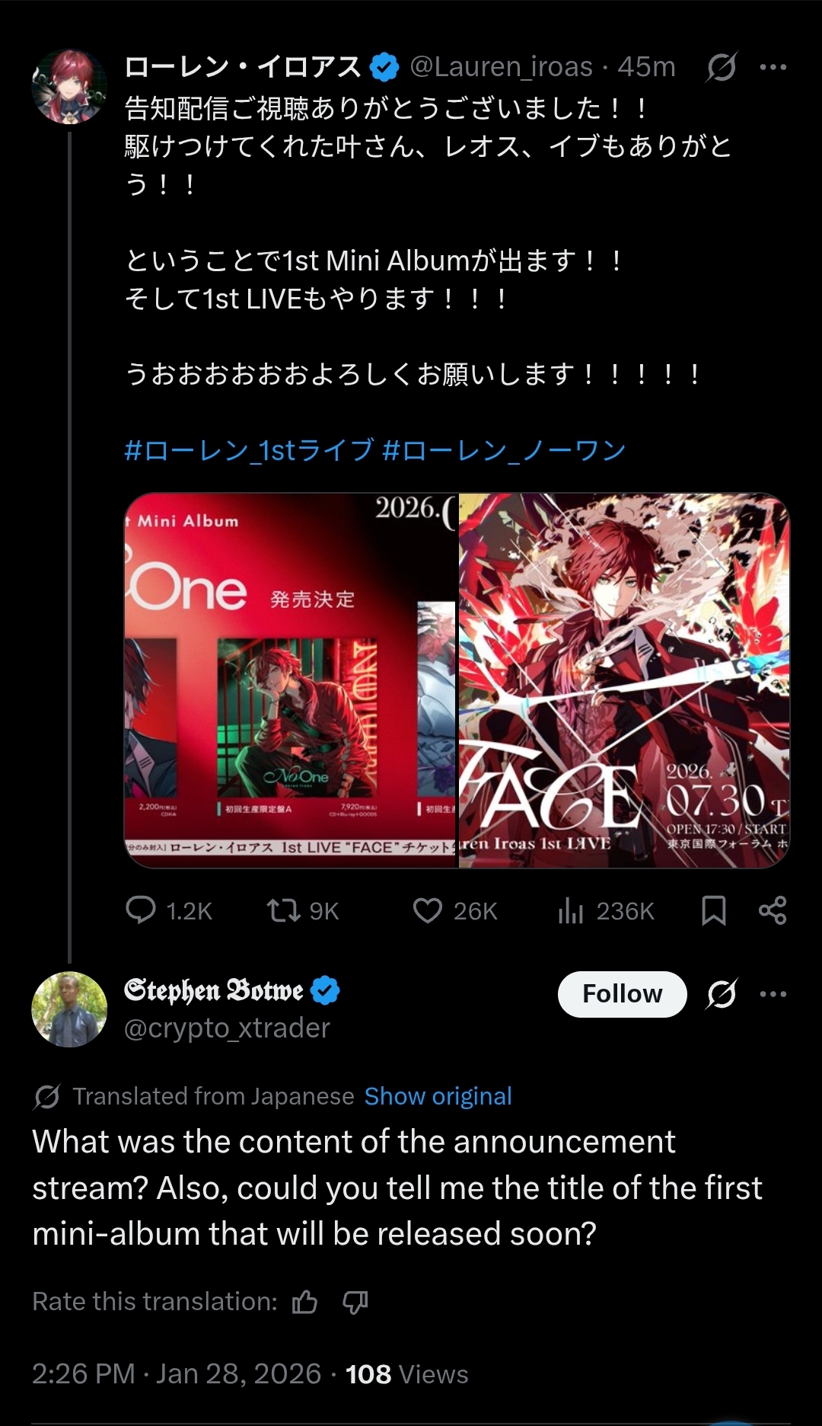This screenshot has height=1426, width=822.
Task: Open the FACE 1st LIVE poster image
Action: coord(624,680)
